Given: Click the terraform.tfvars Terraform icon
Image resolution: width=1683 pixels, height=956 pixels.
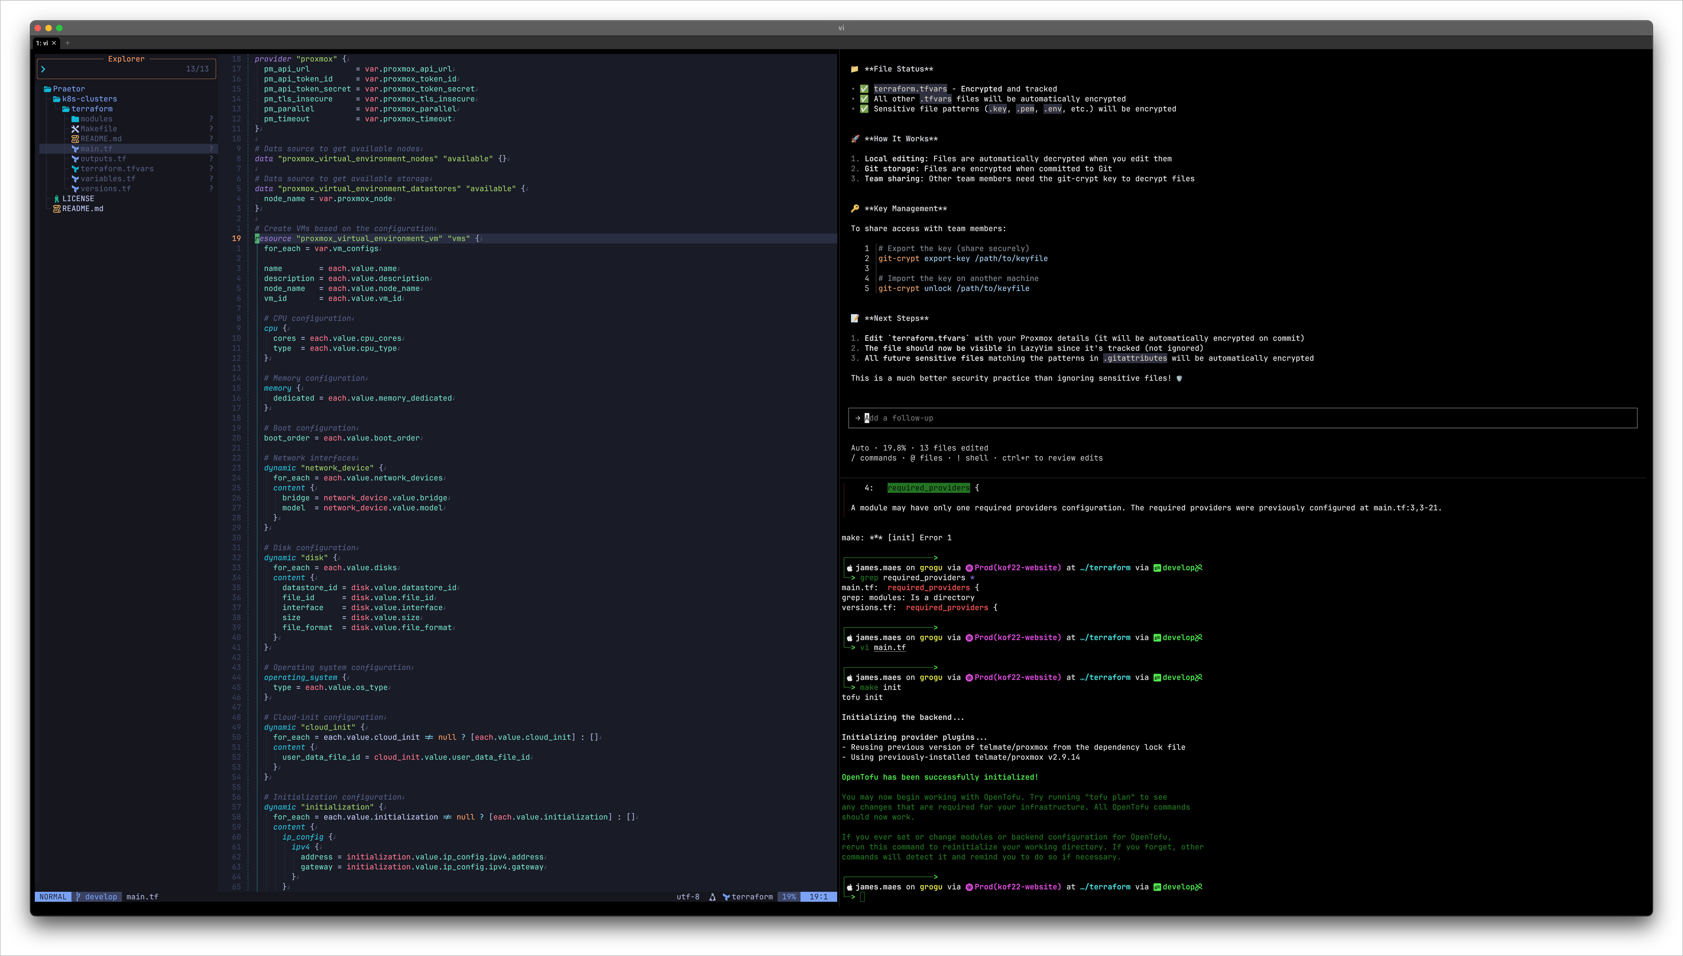Looking at the screenshot, I should click(75, 169).
